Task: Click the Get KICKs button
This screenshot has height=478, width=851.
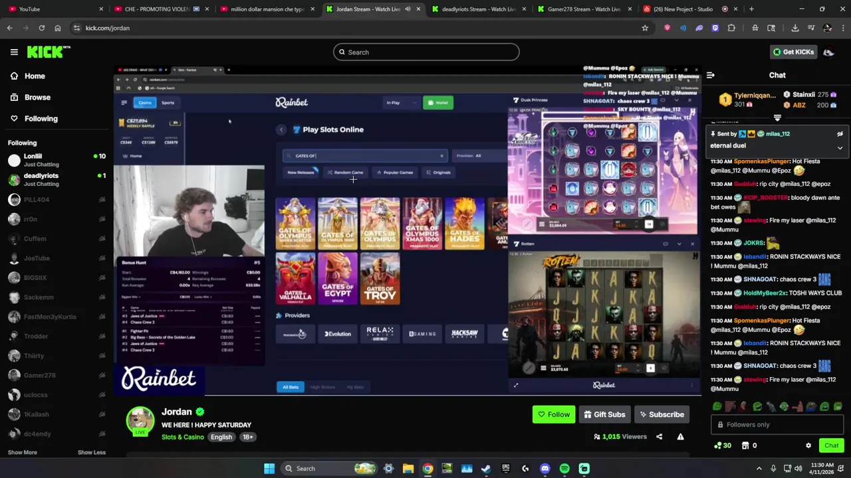Action: click(793, 52)
